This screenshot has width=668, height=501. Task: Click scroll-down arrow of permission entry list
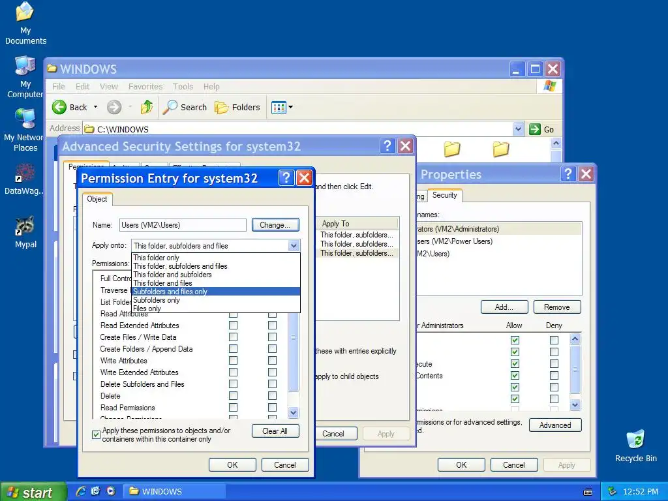click(293, 412)
